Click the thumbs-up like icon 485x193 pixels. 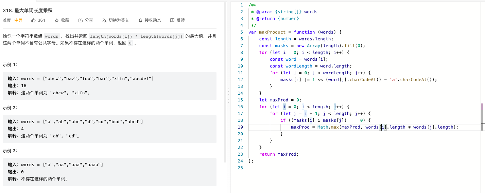pos(33,20)
